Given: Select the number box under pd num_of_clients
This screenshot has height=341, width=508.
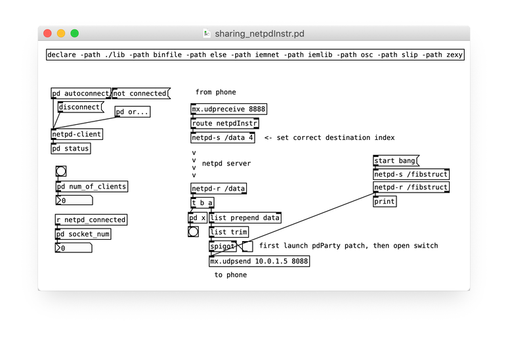Looking at the screenshot, I should pos(74,200).
